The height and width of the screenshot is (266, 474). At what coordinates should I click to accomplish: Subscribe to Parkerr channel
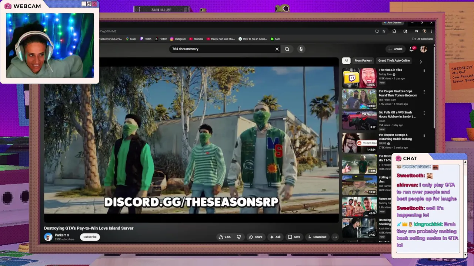[90, 237]
